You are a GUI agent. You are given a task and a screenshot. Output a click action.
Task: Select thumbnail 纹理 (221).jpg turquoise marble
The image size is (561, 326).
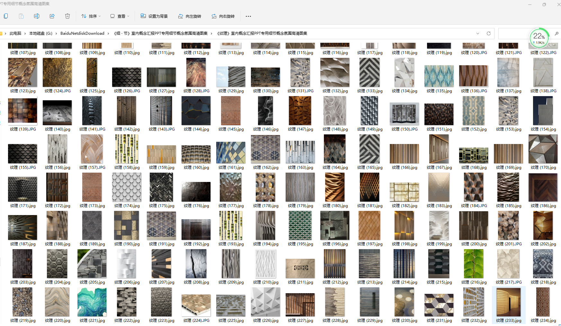click(92, 302)
